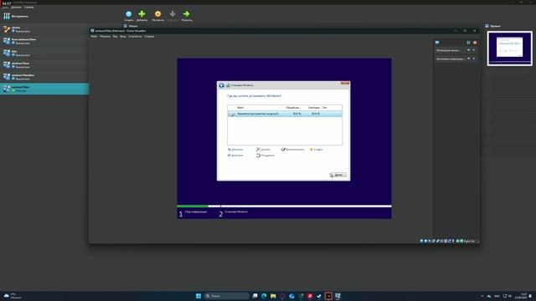Dismiss the first notification in VM notification panel

pyautogui.click(x=474, y=50)
